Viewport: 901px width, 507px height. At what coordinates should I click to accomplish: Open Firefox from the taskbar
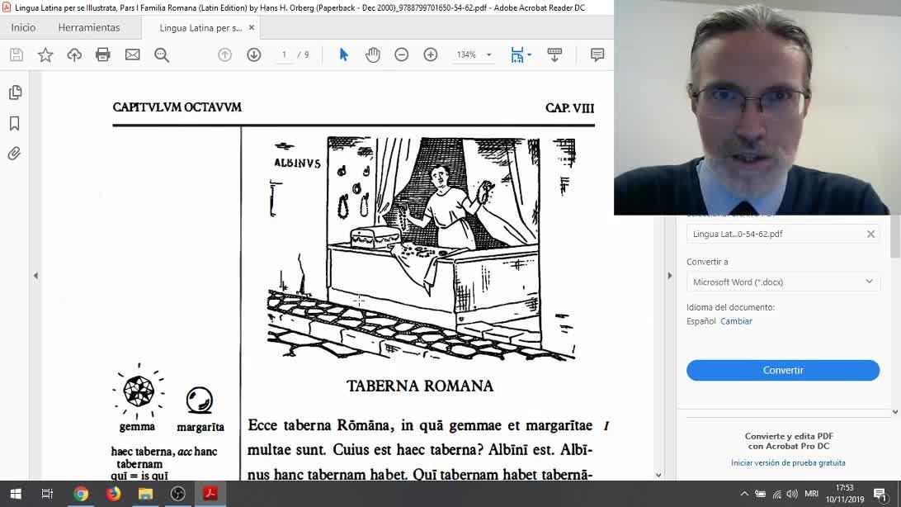(x=113, y=494)
